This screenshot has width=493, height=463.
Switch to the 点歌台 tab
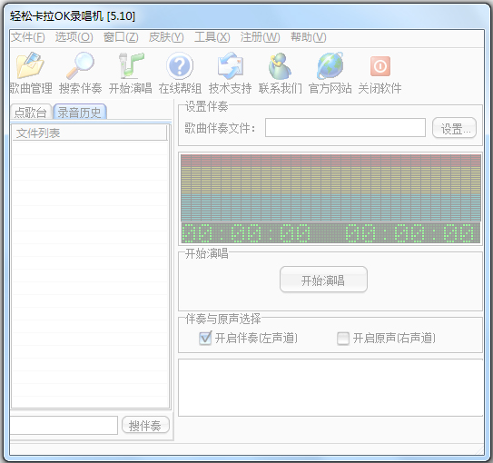point(31,112)
